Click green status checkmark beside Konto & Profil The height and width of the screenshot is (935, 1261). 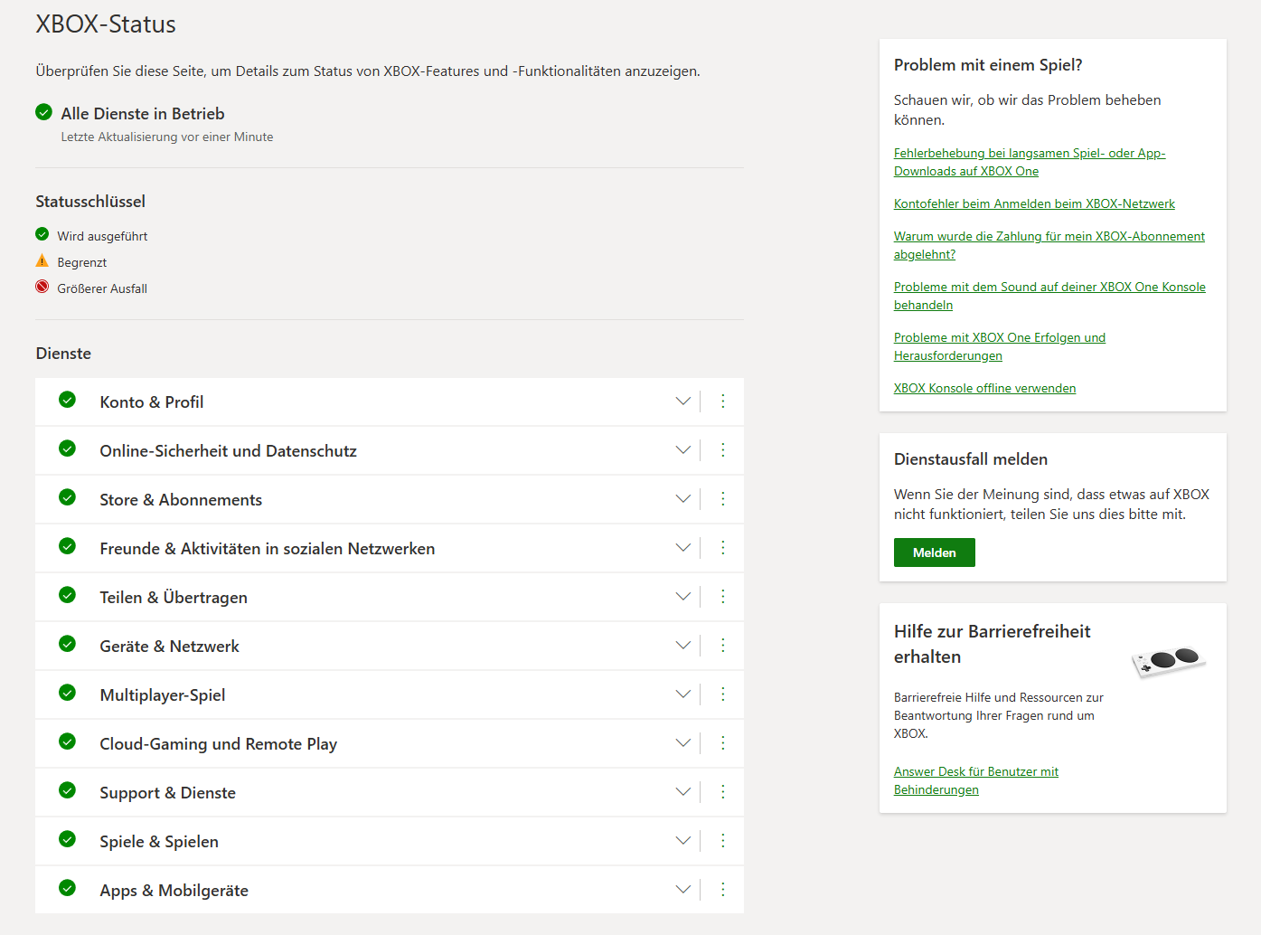67,400
